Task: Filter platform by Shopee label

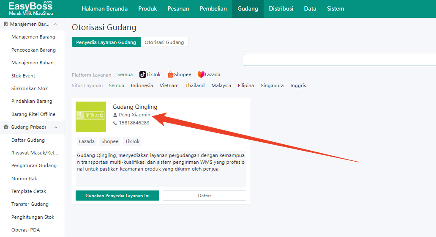Action: (x=183, y=74)
